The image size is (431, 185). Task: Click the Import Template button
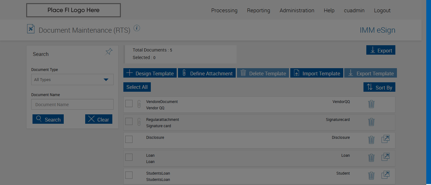[x=317, y=73]
